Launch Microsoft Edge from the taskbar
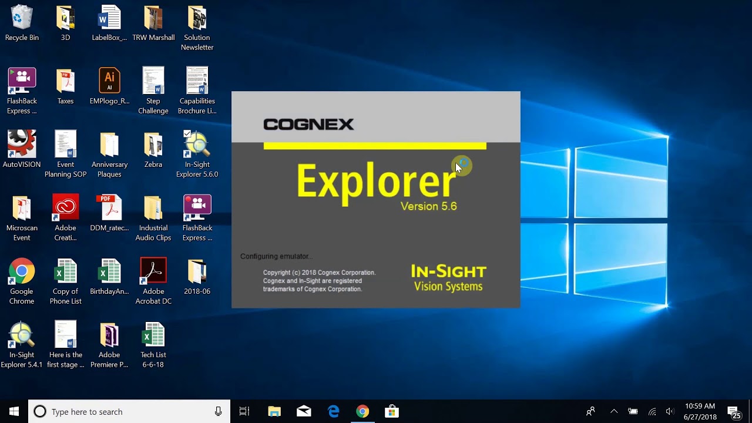 point(333,411)
